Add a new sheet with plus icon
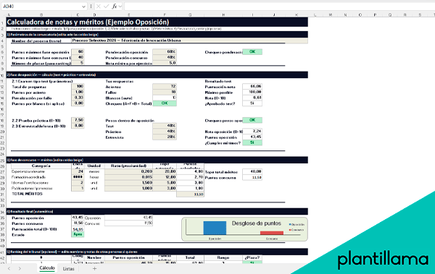The height and width of the screenshot is (274, 435). pyautogui.click(x=94, y=268)
